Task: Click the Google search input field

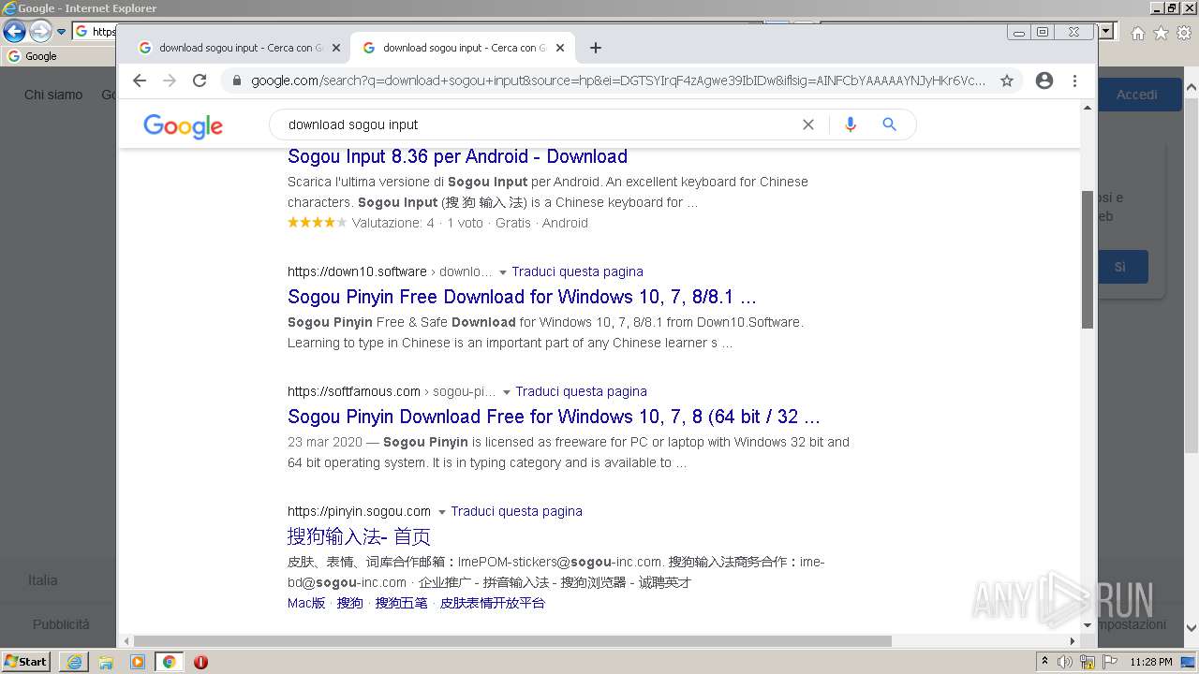Action: [x=539, y=125]
